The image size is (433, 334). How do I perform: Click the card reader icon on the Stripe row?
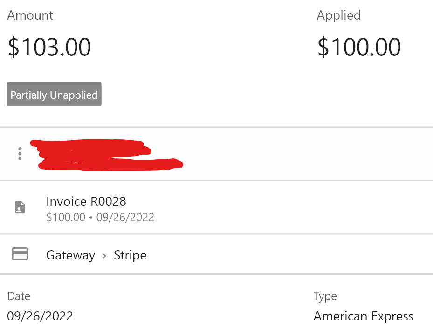(x=19, y=254)
